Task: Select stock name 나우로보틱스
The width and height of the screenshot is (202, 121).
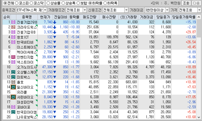Action: (27, 117)
